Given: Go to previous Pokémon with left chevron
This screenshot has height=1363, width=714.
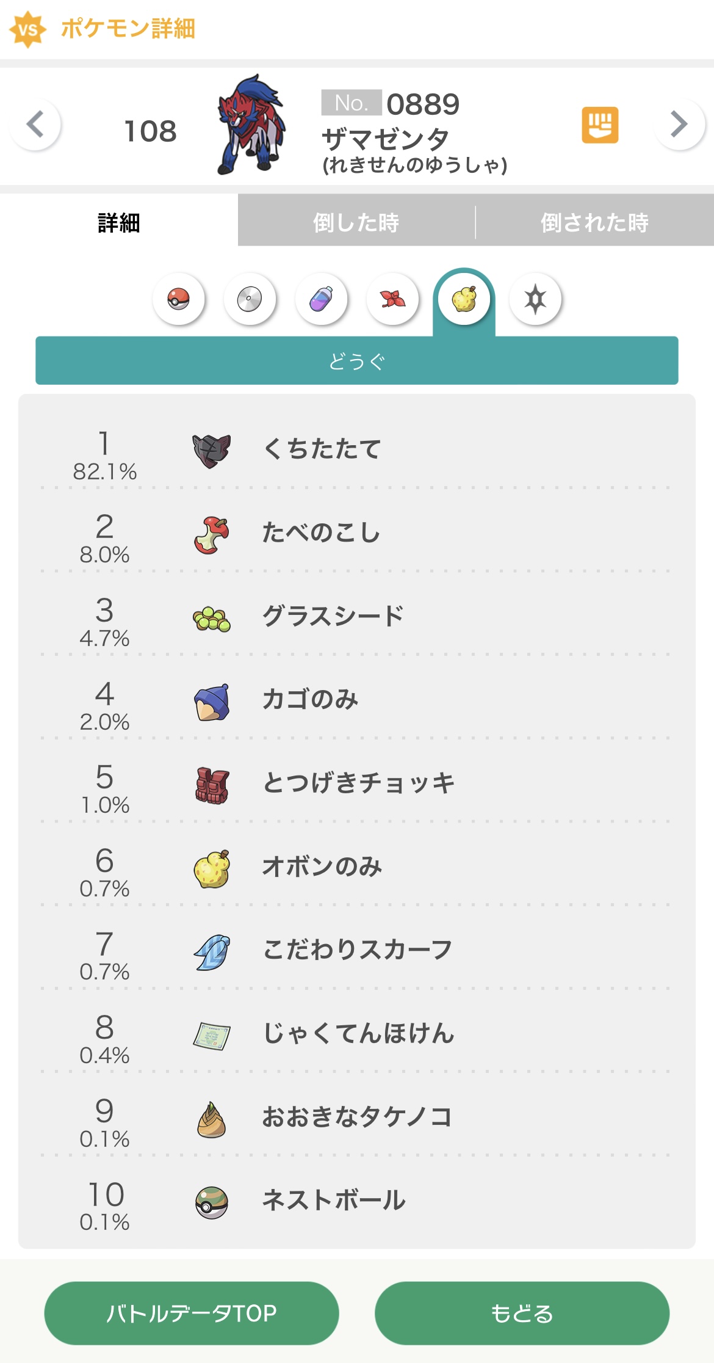Looking at the screenshot, I should click(x=35, y=125).
